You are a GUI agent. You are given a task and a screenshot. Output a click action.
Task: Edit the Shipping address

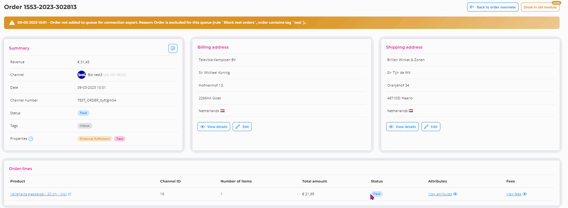click(x=431, y=127)
